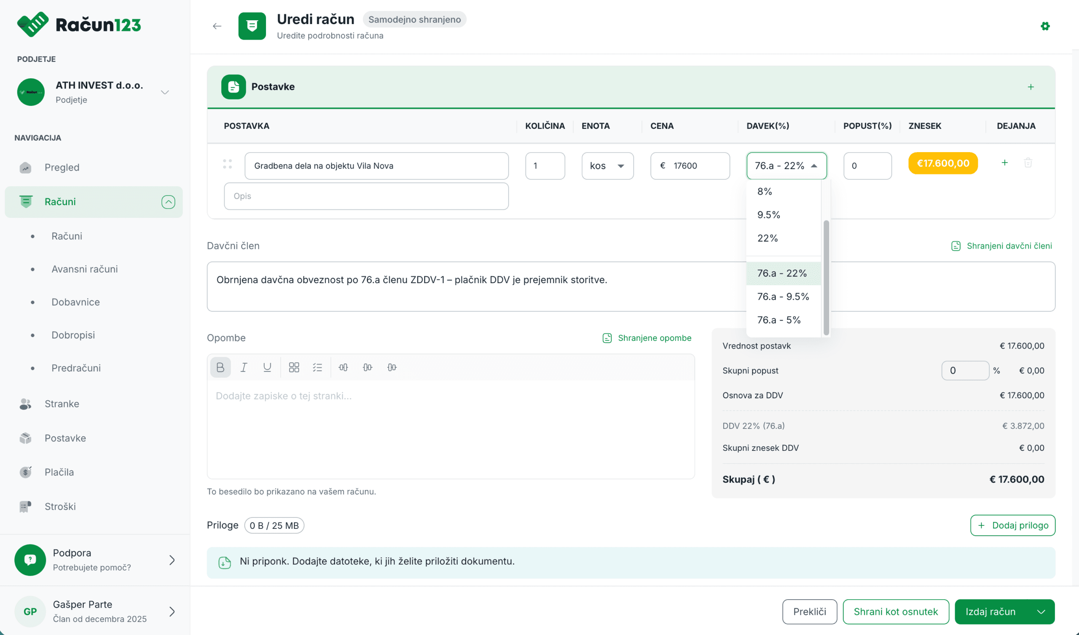
Task: Click the green settings gear icon
Action: [x=1045, y=26]
